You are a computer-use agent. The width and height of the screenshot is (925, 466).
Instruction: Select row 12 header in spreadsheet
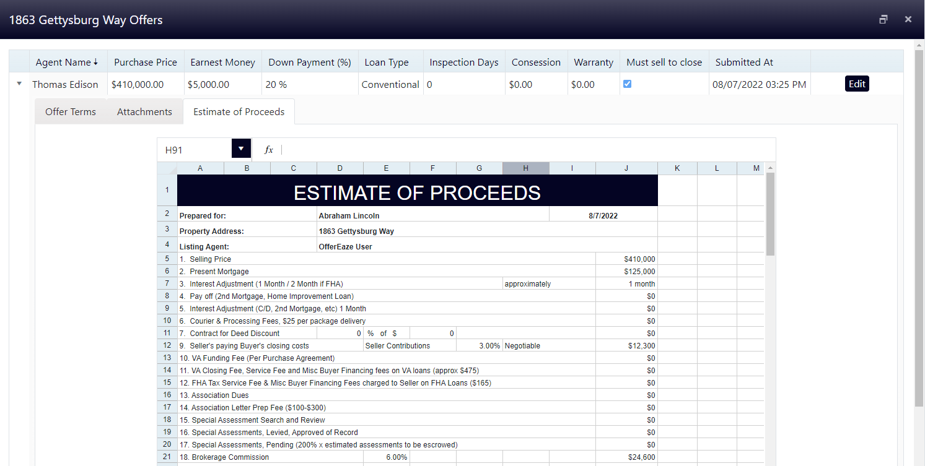(167, 346)
